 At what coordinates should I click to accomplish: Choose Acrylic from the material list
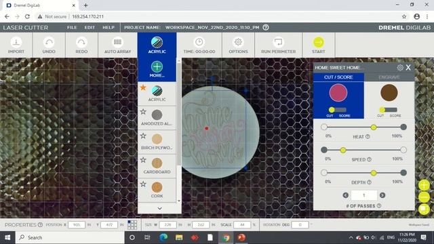pos(157,94)
